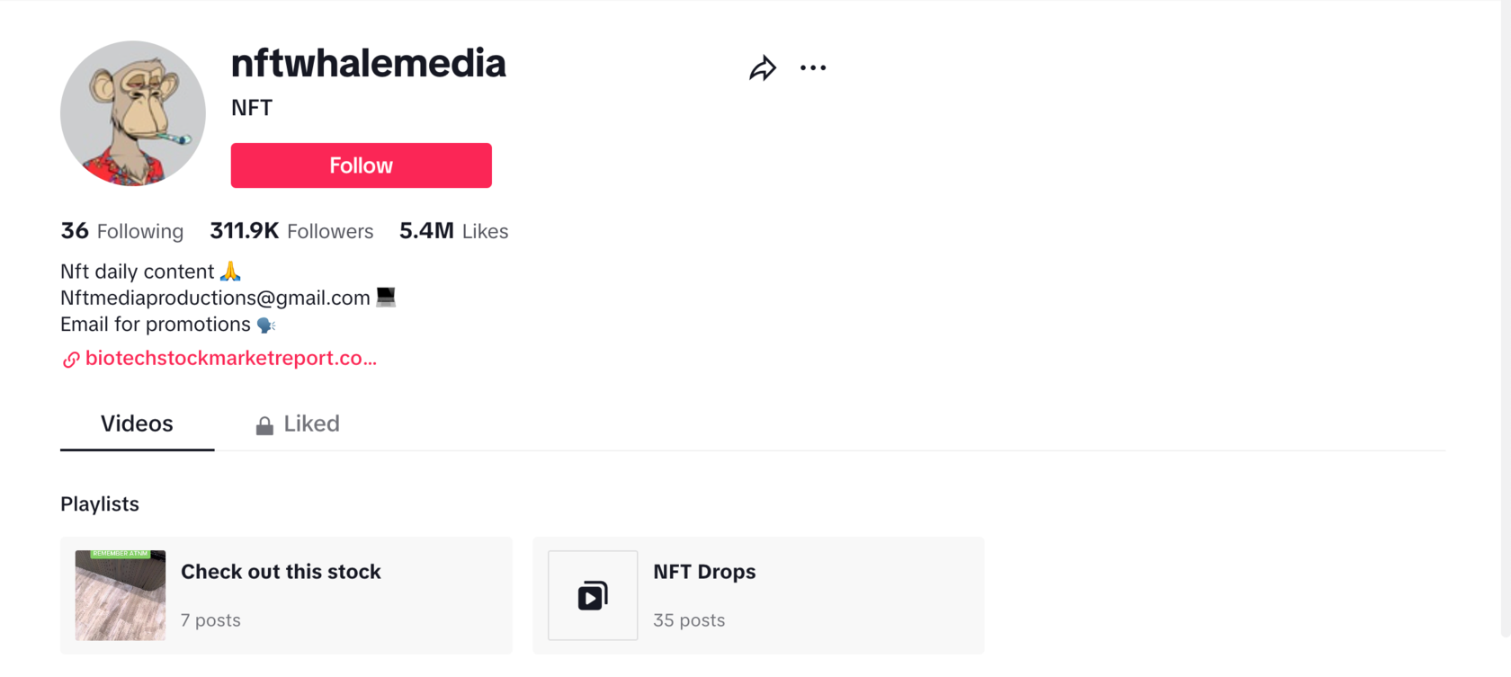This screenshot has height=677, width=1511.
Task: Click the nftwhalemedia profile avatar
Action: point(133,113)
